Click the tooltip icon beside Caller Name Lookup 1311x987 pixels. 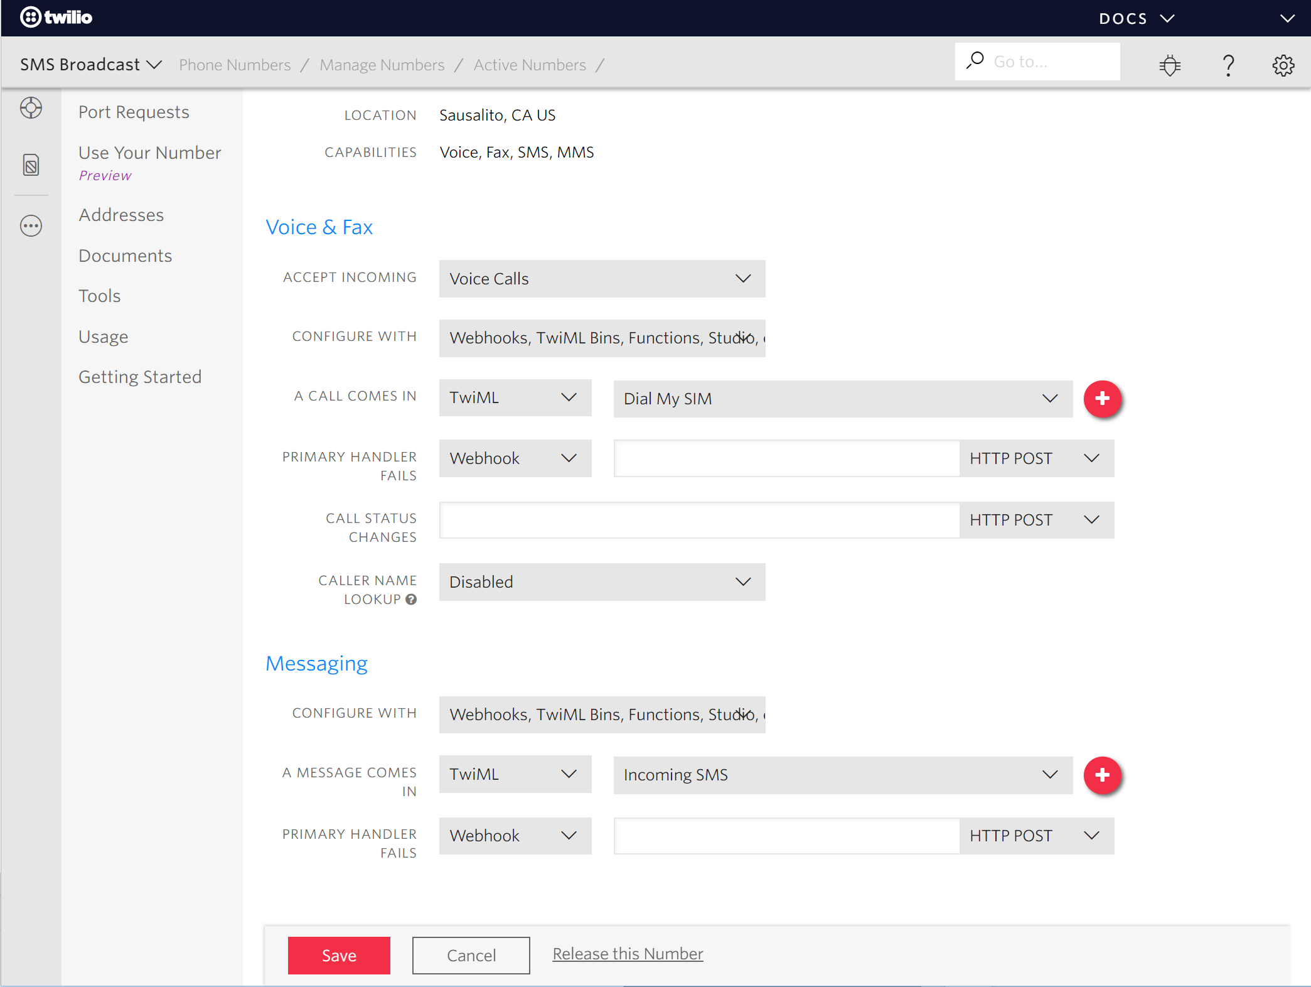tap(411, 600)
